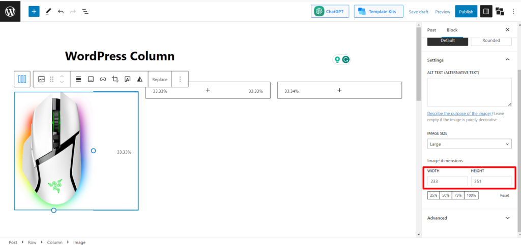Screen dimensions: 521x245
Task: Open the block plugin panel icon beside settings
Action: [500, 12]
